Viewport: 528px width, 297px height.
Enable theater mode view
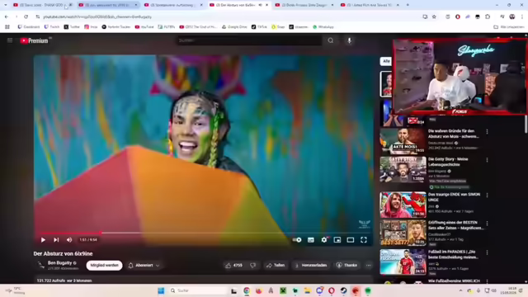coord(350,240)
